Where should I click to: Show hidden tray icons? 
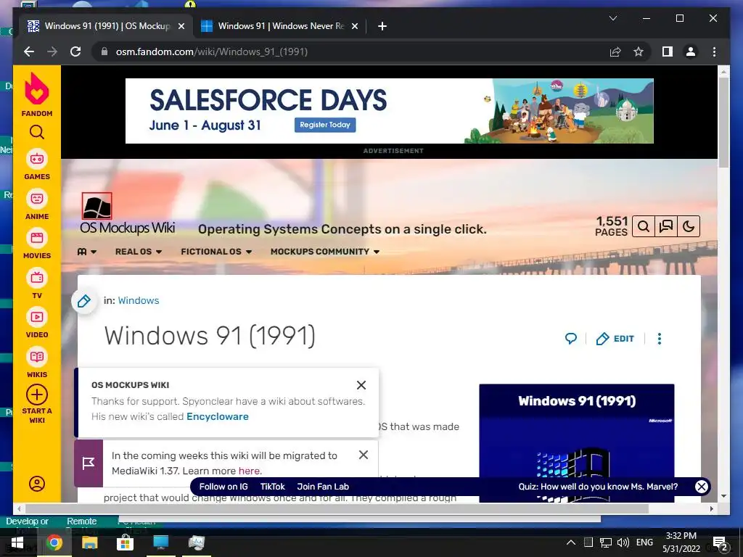(x=571, y=542)
